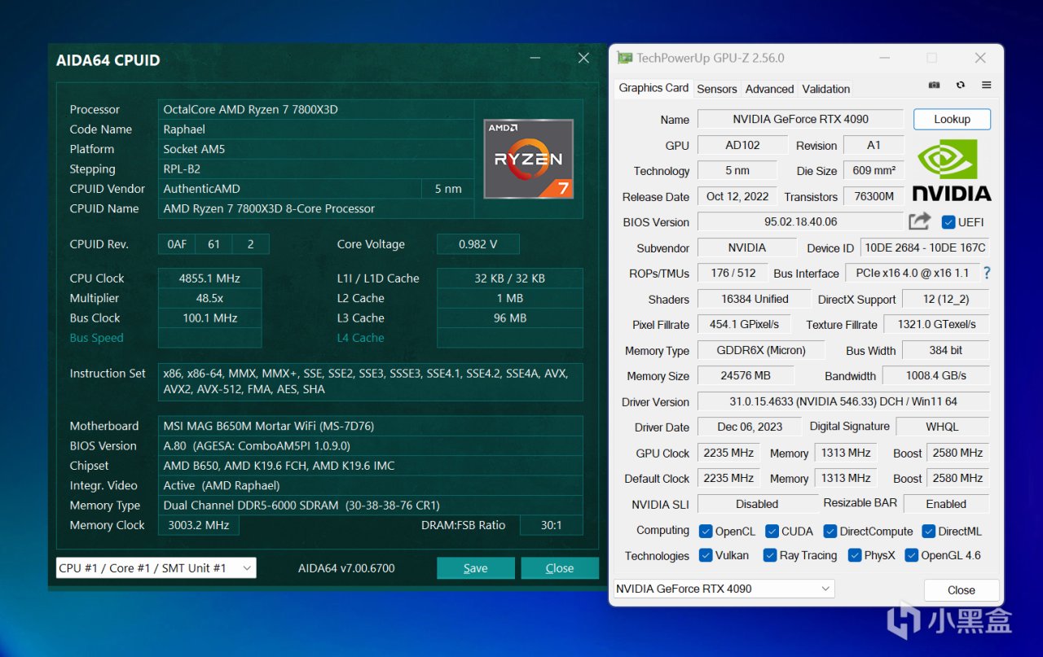This screenshot has width=1043, height=657.
Task: Close the AIDA64 CPUID window with X
Action: 583,59
